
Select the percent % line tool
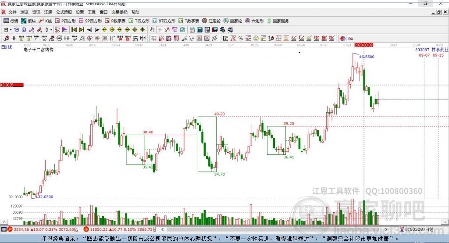point(241,39)
